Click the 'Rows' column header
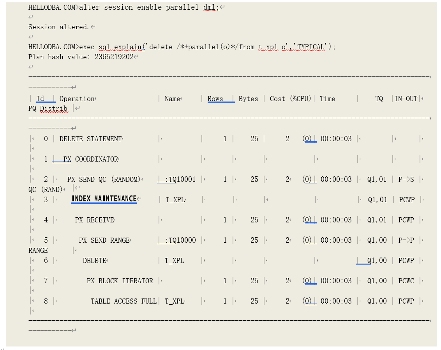The height and width of the screenshot is (350, 441). (215, 99)
